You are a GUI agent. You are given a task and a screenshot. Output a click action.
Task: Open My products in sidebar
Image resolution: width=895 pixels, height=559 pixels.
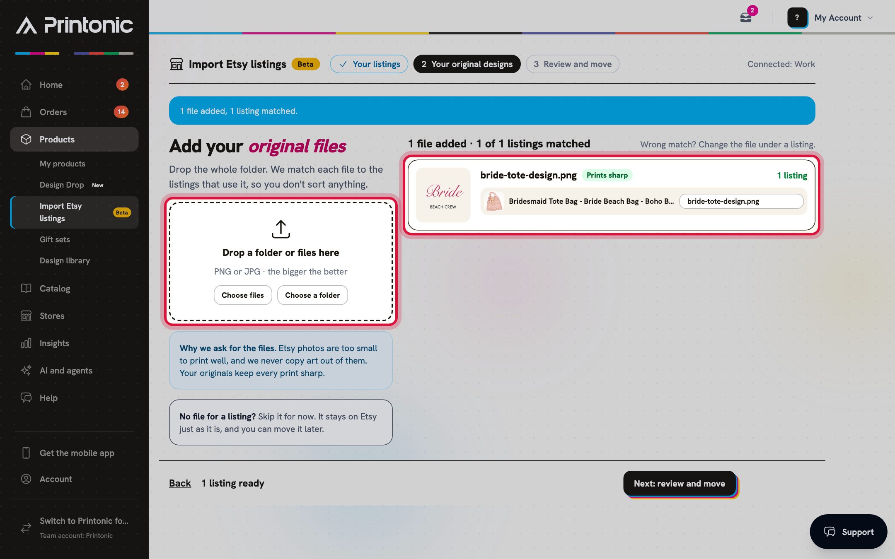pyautogui.click(x=63, y=164)
